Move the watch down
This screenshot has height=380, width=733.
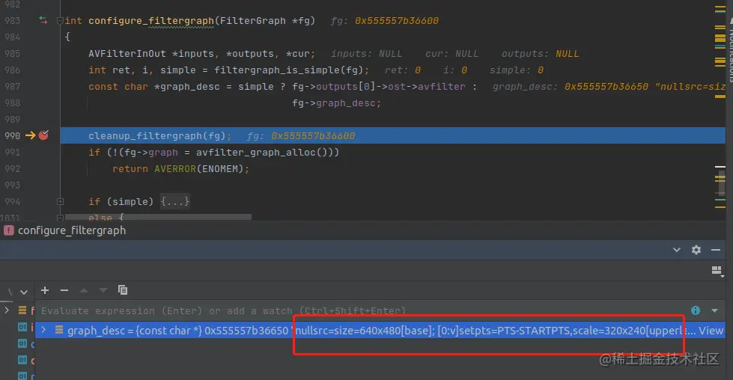pyautogui.click(x=103, y=290)
